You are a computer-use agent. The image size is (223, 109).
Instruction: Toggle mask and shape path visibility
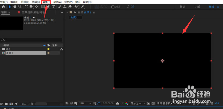tap(99, 103)
